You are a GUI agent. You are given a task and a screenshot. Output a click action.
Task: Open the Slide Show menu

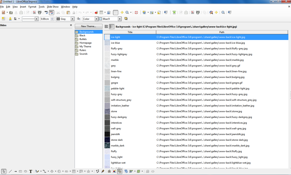coord(53,7)
